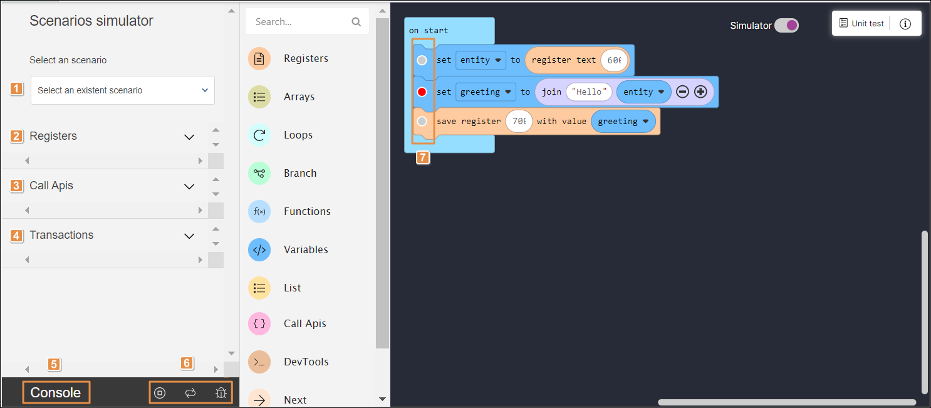Click the register text block

click(563, 60)
